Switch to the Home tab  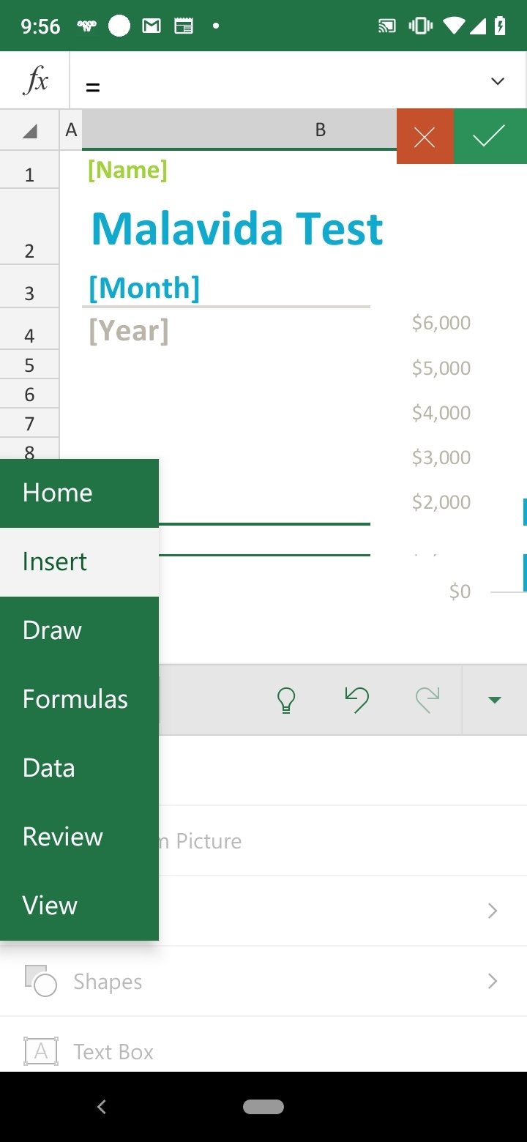click(x=79, y=493)
